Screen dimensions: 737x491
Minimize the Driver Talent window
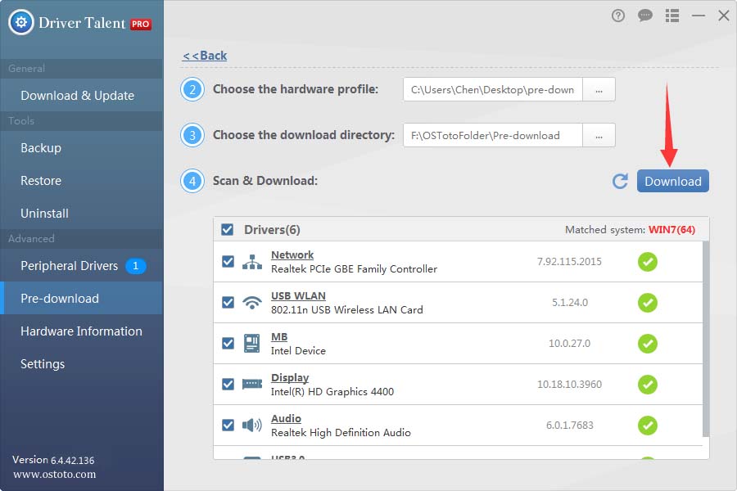click(698, 16)
